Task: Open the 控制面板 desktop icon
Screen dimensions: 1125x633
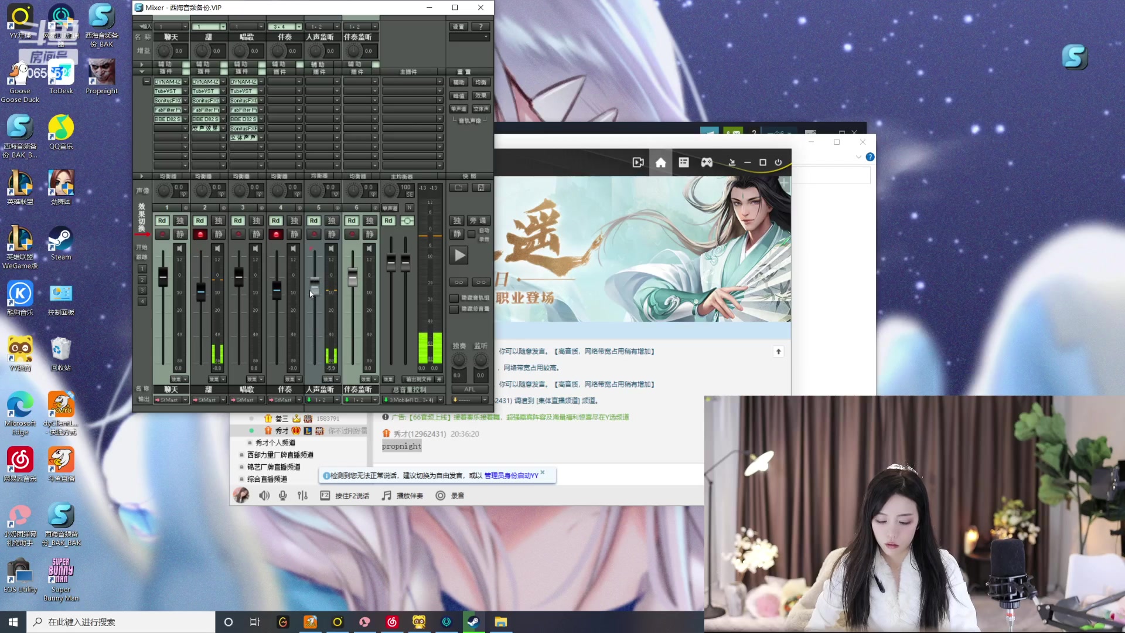Action: [61, 299]
